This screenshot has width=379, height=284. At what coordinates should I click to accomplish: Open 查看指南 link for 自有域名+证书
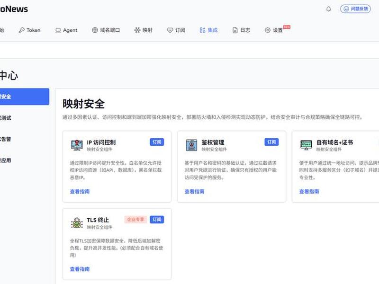(309, 192)
